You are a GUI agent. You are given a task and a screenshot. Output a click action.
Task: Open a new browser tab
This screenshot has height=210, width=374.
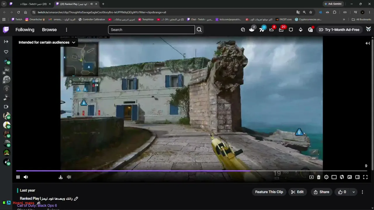click(x=103, y=4)
